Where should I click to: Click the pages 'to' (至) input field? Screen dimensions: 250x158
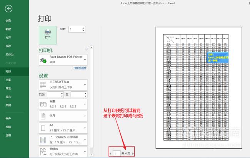click(x=77, y=94)
